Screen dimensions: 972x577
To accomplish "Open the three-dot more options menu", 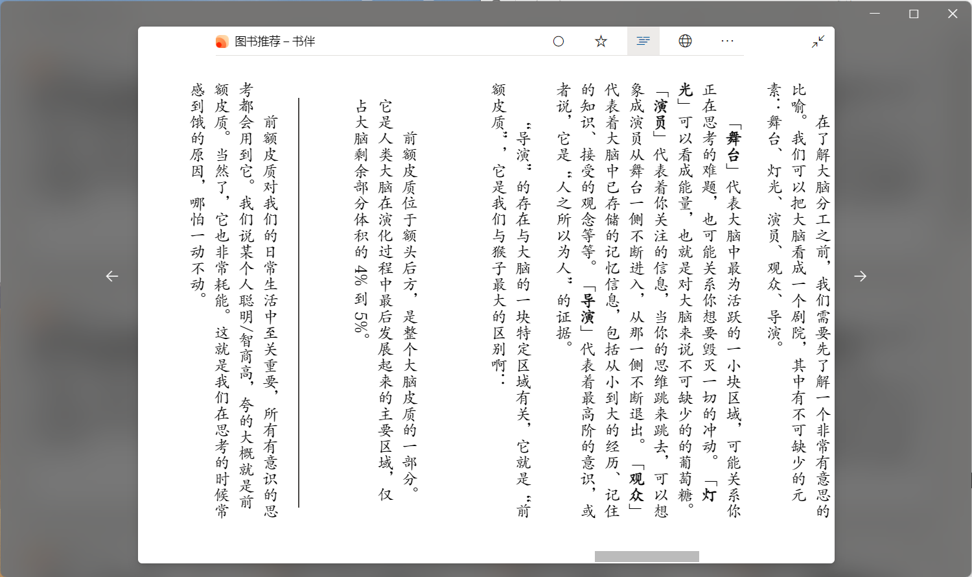I will (x=727, y=41).
